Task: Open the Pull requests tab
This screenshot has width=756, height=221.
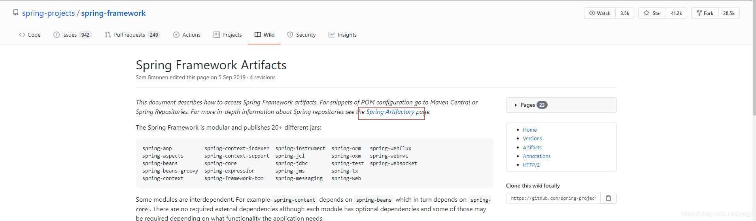Action: (132, 35)
